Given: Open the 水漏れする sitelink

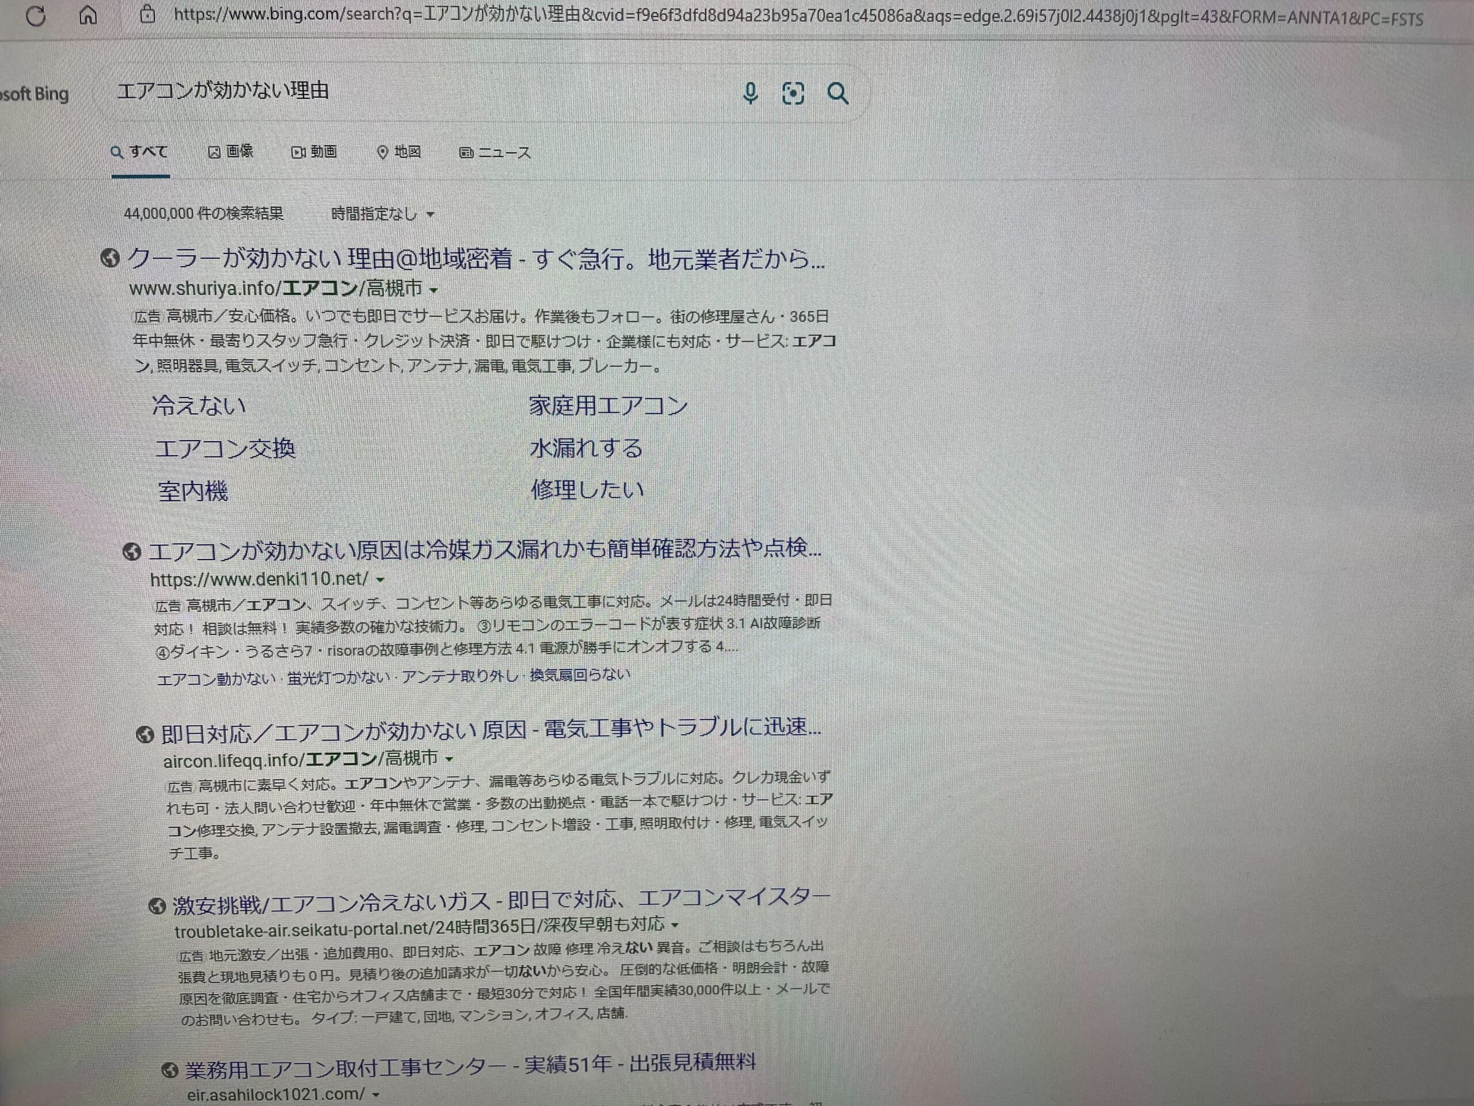Looking at the screenshot, I should 586,448.
